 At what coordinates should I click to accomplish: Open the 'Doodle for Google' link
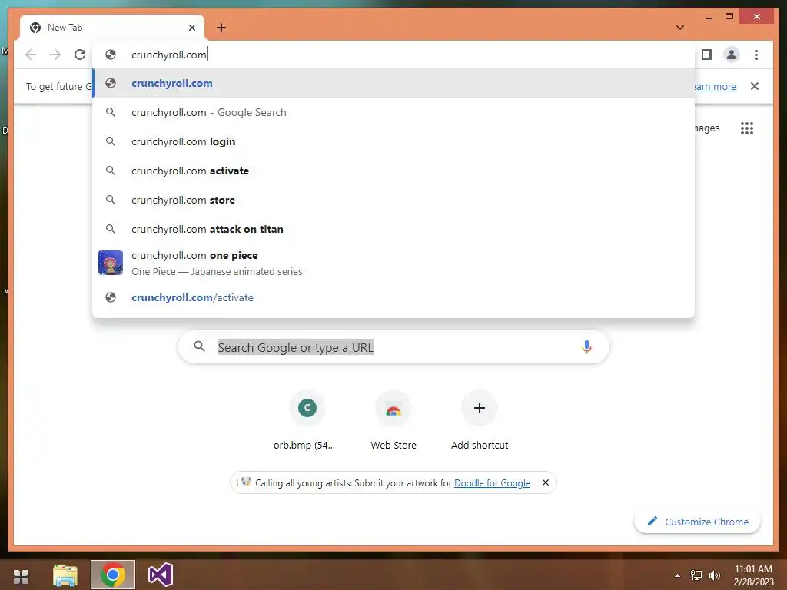(492, 482)
